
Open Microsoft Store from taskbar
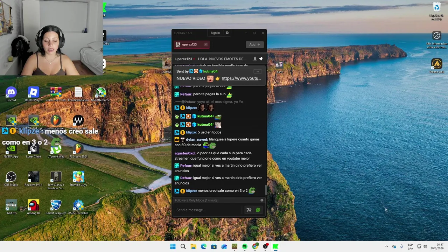pos(214,247)
